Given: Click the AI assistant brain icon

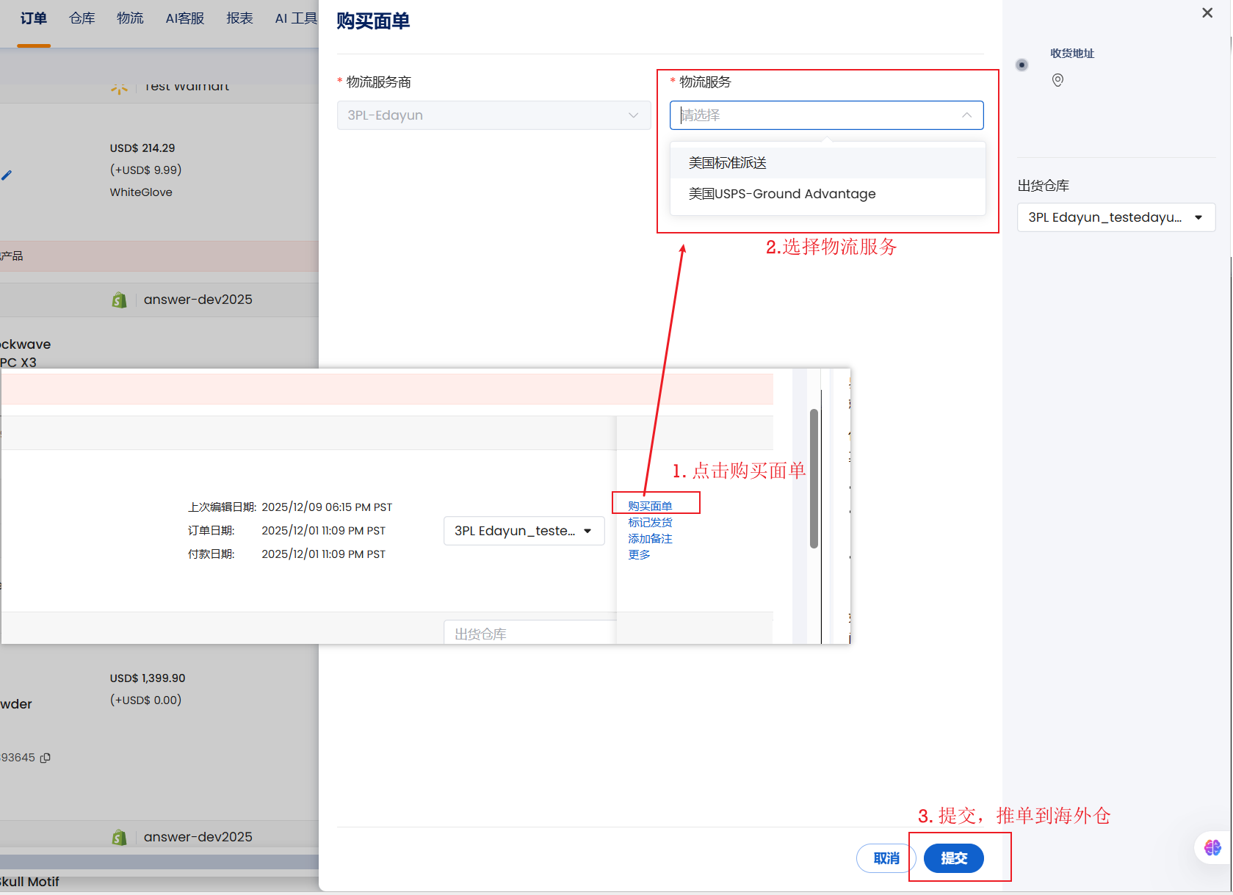Looking at the screenshot, I should pos(1212,848).
